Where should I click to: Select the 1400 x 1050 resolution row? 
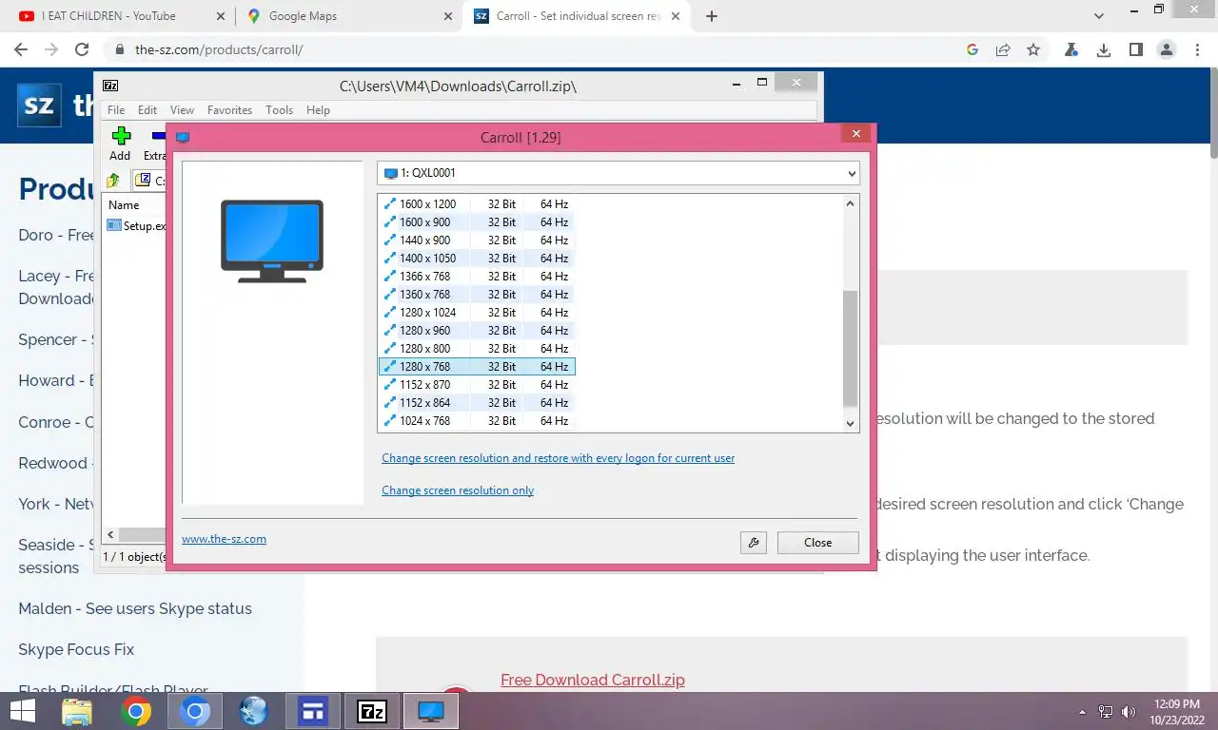click(x=477, y=259)
